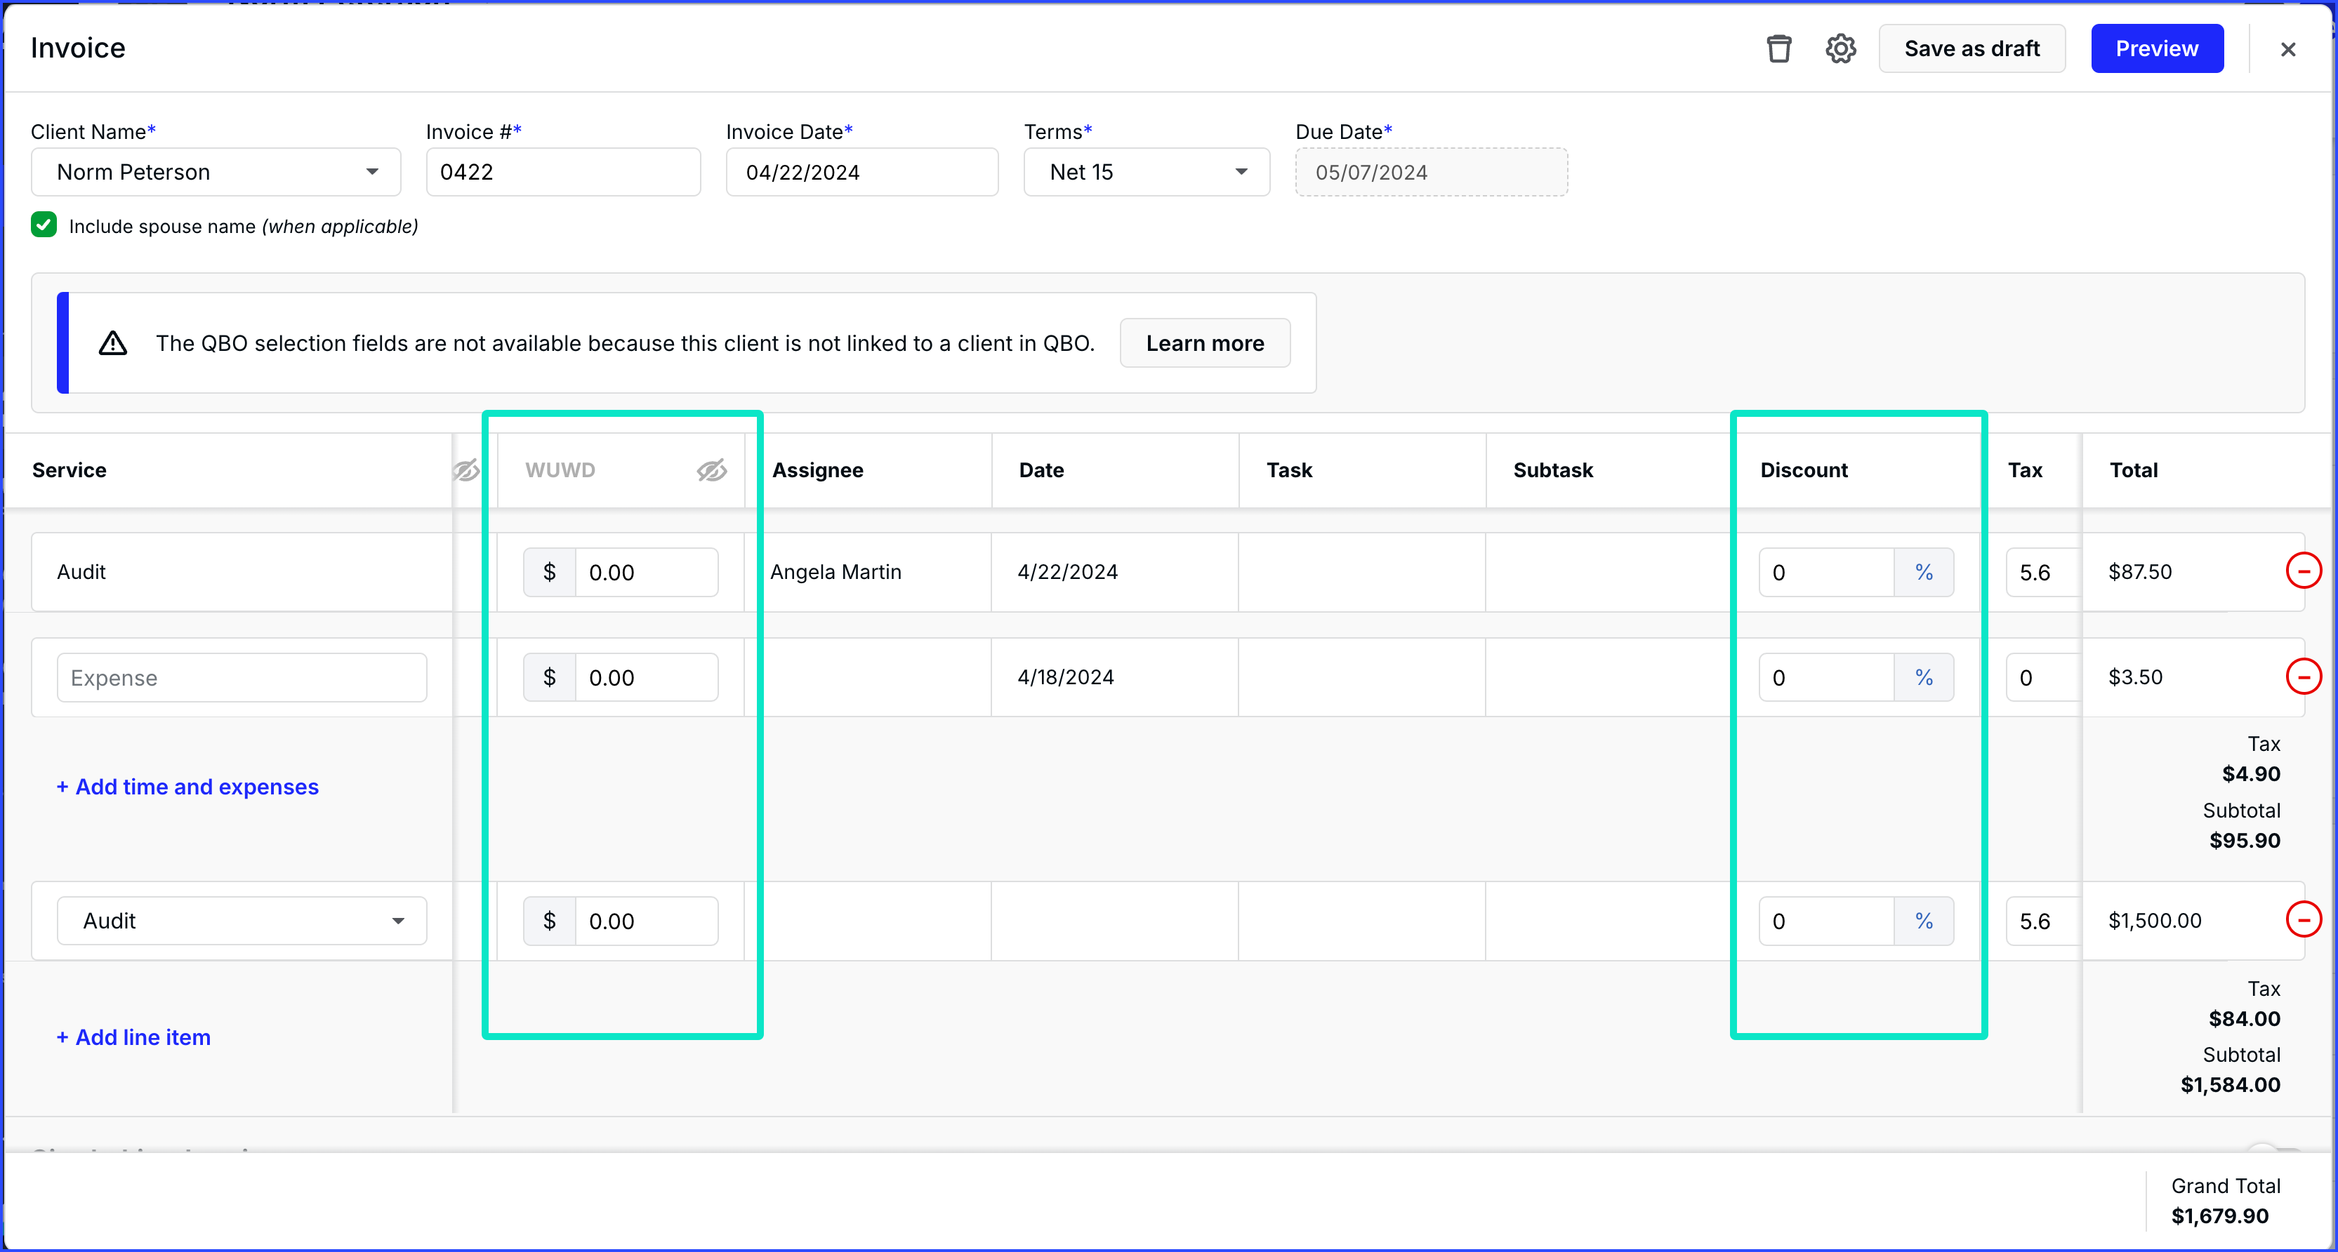2338x1252 pixels.
Task: Remove the $87.50 Audit line item
Action: (2303, 571)
